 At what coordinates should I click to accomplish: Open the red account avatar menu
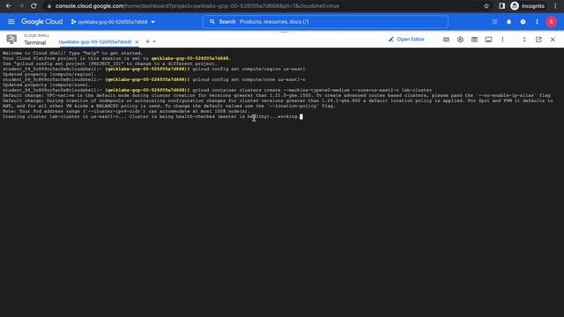(x=551, y=22)
